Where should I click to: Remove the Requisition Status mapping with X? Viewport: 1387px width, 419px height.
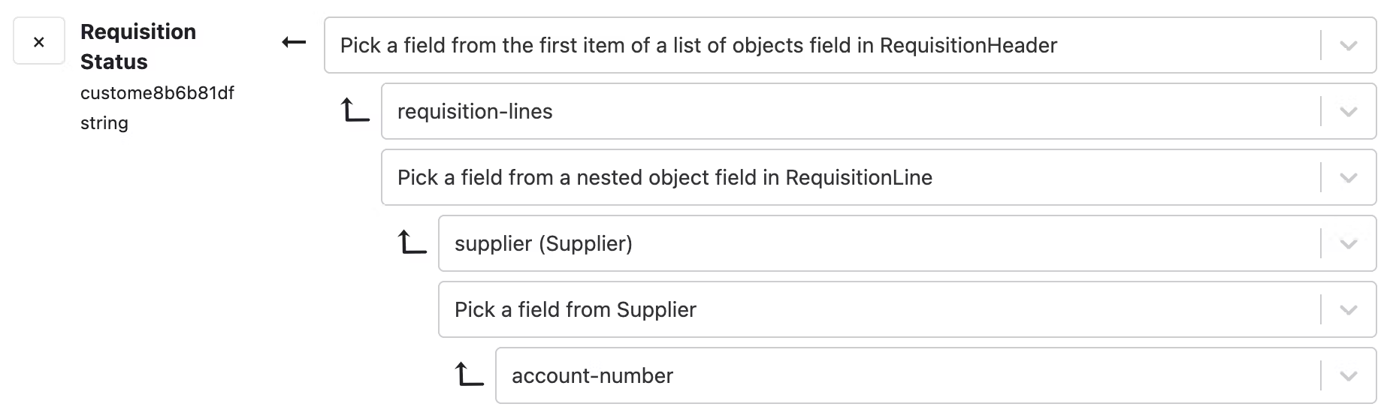(x=39, y=42)
